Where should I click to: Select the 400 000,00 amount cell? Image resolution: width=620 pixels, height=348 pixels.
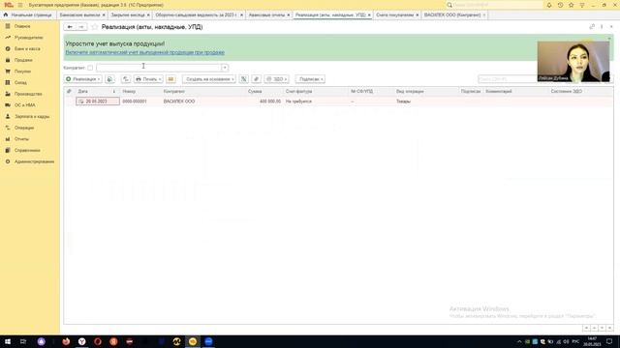point(264,101)
